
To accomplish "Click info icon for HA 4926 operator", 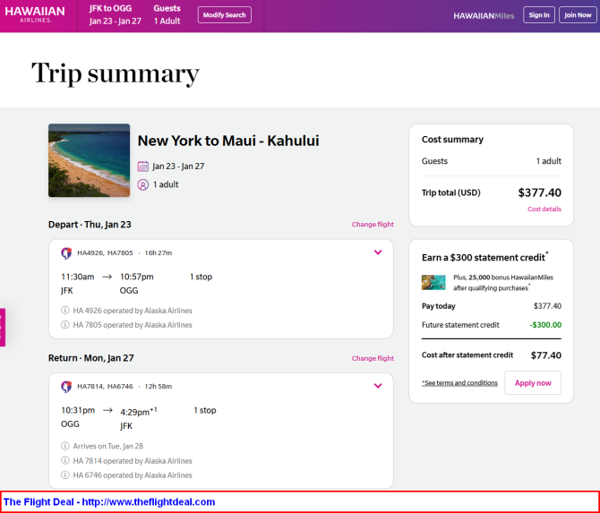I will (x=65, y=311).
